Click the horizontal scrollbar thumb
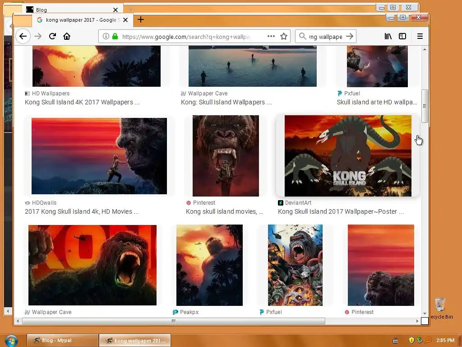Viewport: 462px width, 347px height. 174,321
